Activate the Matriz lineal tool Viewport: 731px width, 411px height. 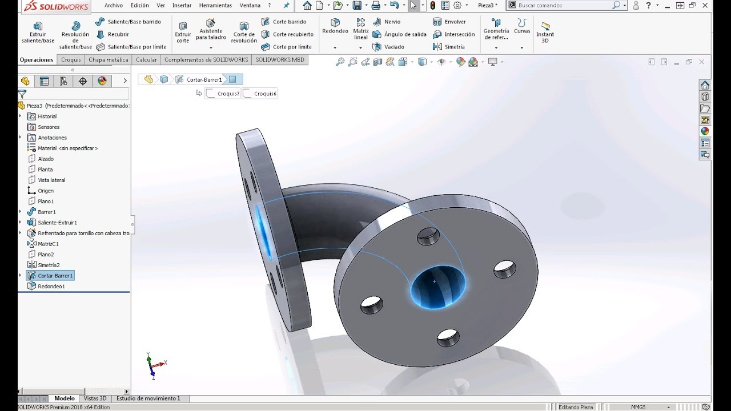coord(361,29)
